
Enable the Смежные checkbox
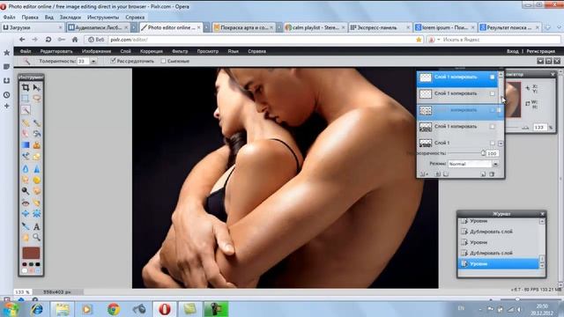163,61
